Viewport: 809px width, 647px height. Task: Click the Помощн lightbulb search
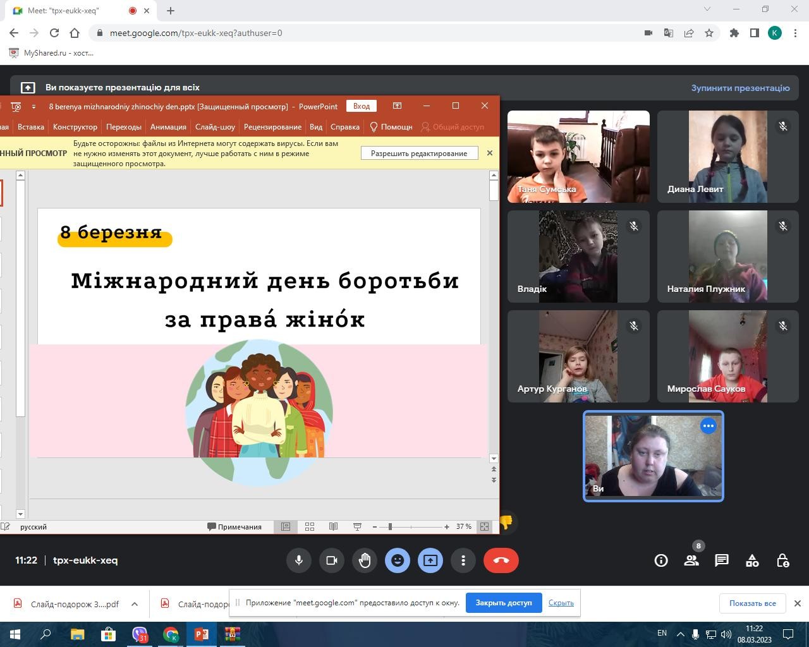(x=391, y=127)
